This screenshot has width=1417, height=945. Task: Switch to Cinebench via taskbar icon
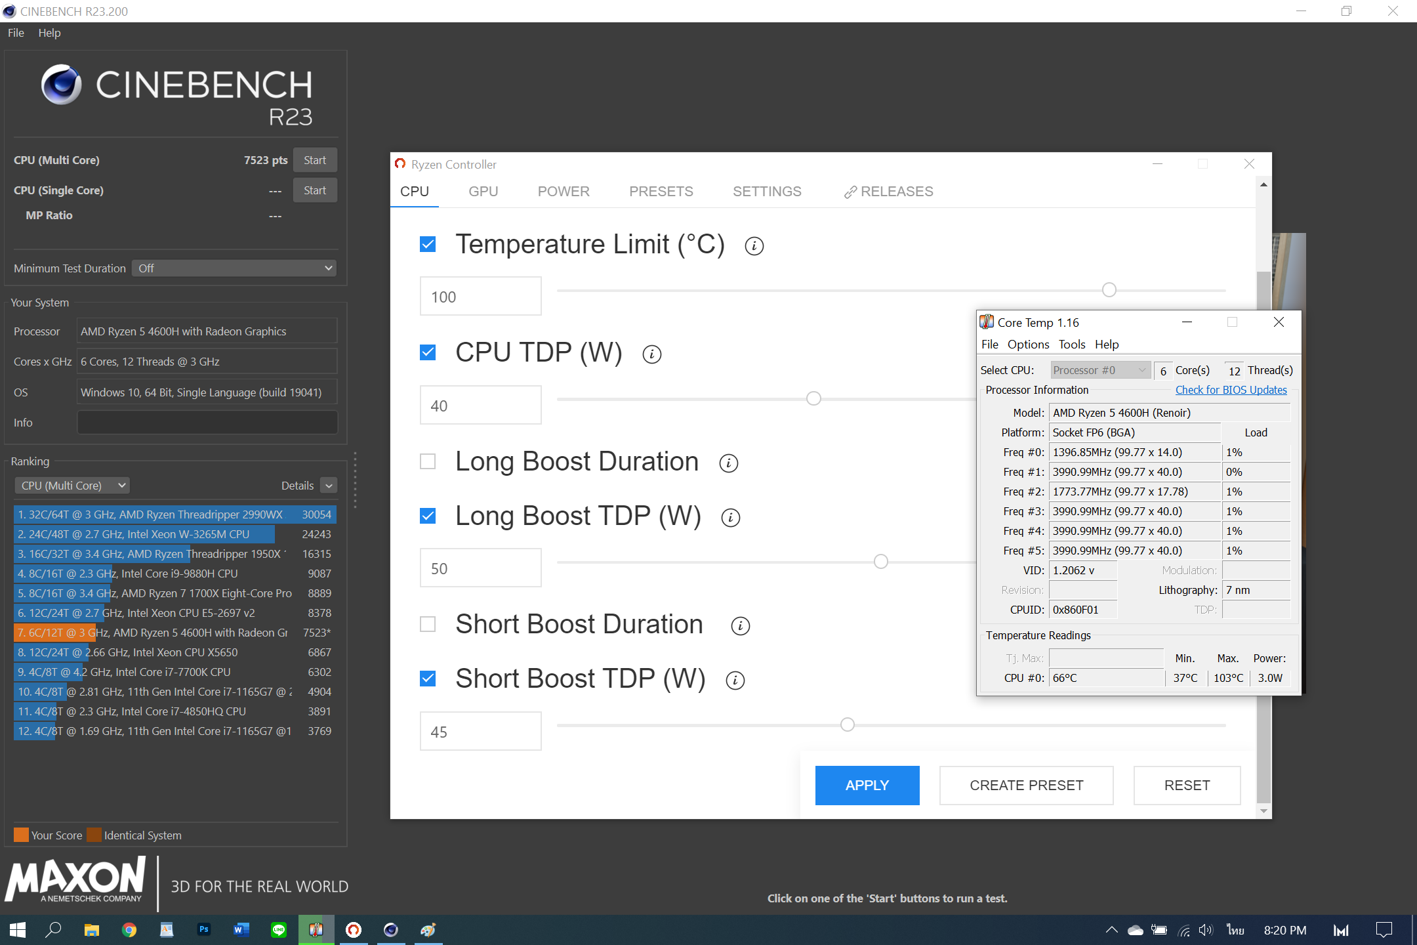[391, 930]
